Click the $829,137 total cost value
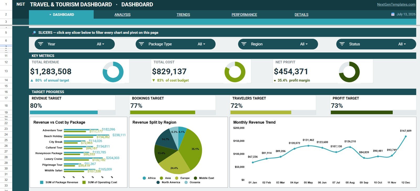Image resolution: width=420 pixels, height=191 pixels. (x=169, y=71)
